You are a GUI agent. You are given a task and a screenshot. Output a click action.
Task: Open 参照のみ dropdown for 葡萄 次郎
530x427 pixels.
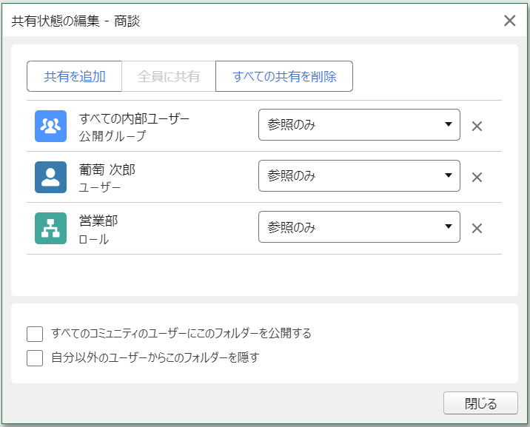point(359,175)
